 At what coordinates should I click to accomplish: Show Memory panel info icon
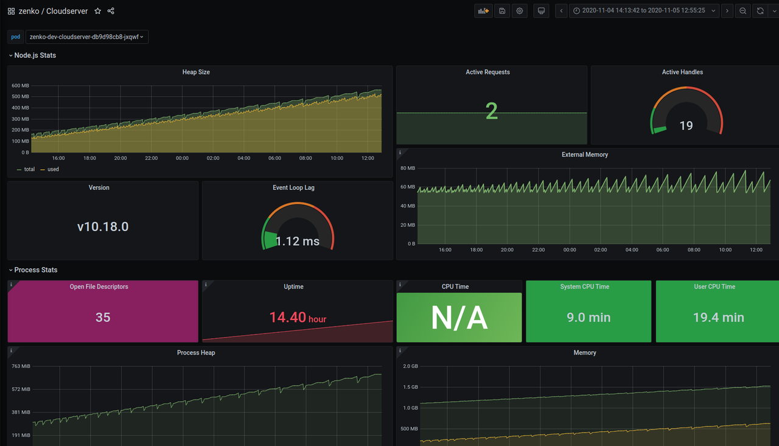400,350
